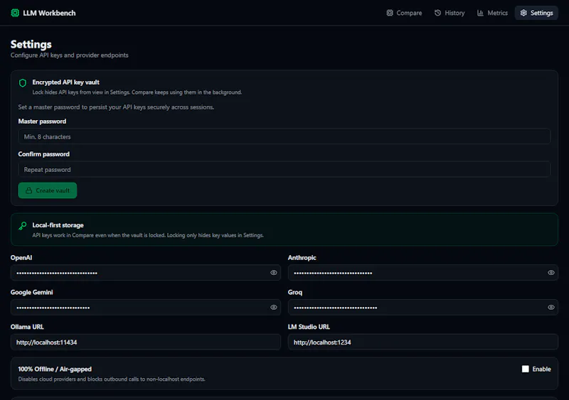
Task: Reveal the Google Gemini API key
Action: coord(274,308)
